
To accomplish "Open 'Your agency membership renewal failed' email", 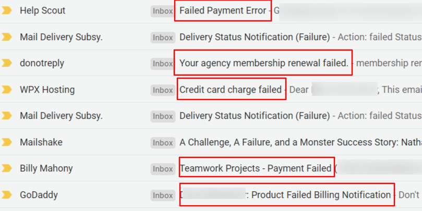I will pos(263,63).
